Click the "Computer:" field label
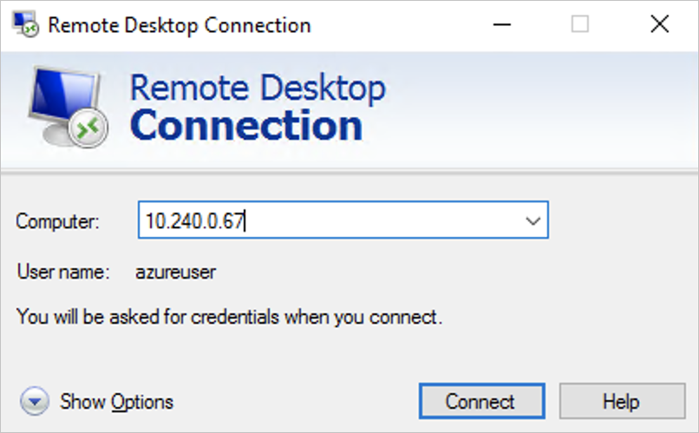 point(57,222)
